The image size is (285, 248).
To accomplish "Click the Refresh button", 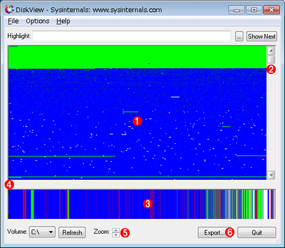I will coord(72,232).
